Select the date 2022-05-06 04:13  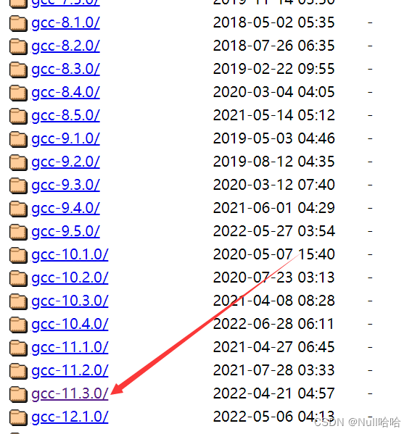click(273, 417)
